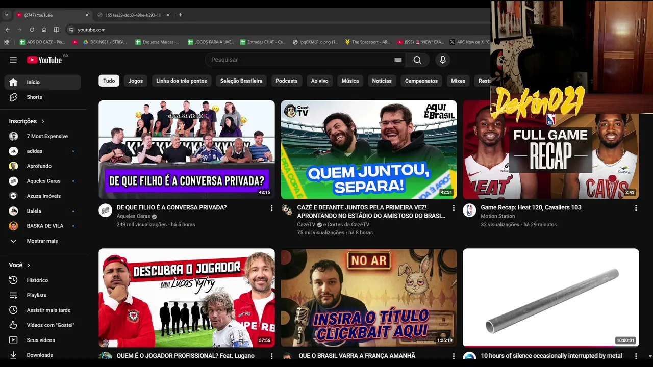Select the Seleção Brasileira chip

coord(241,81)
